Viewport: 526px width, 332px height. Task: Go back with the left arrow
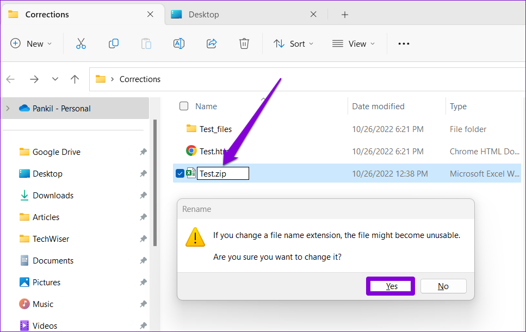pos(11,79)
